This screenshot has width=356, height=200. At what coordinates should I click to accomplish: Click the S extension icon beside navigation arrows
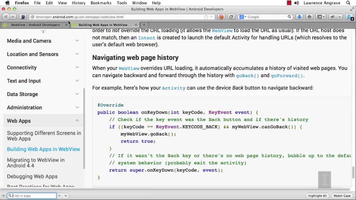click(23, 17)
